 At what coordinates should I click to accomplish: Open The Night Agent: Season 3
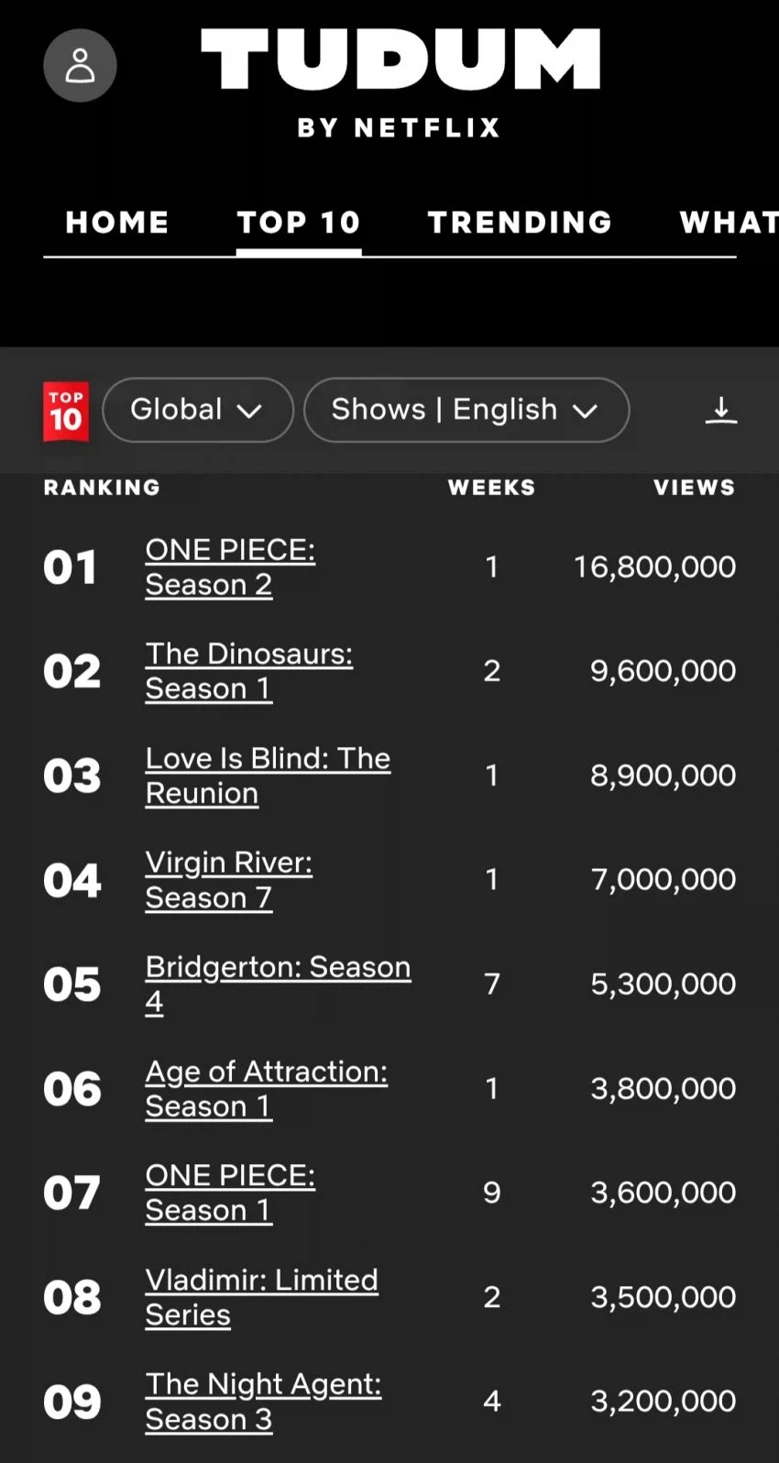pos(263,1401)
